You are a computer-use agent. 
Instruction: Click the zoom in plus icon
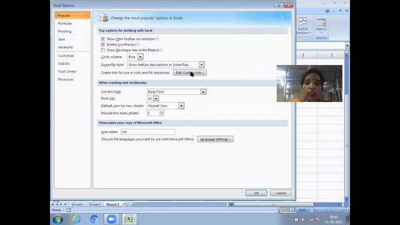346,210
